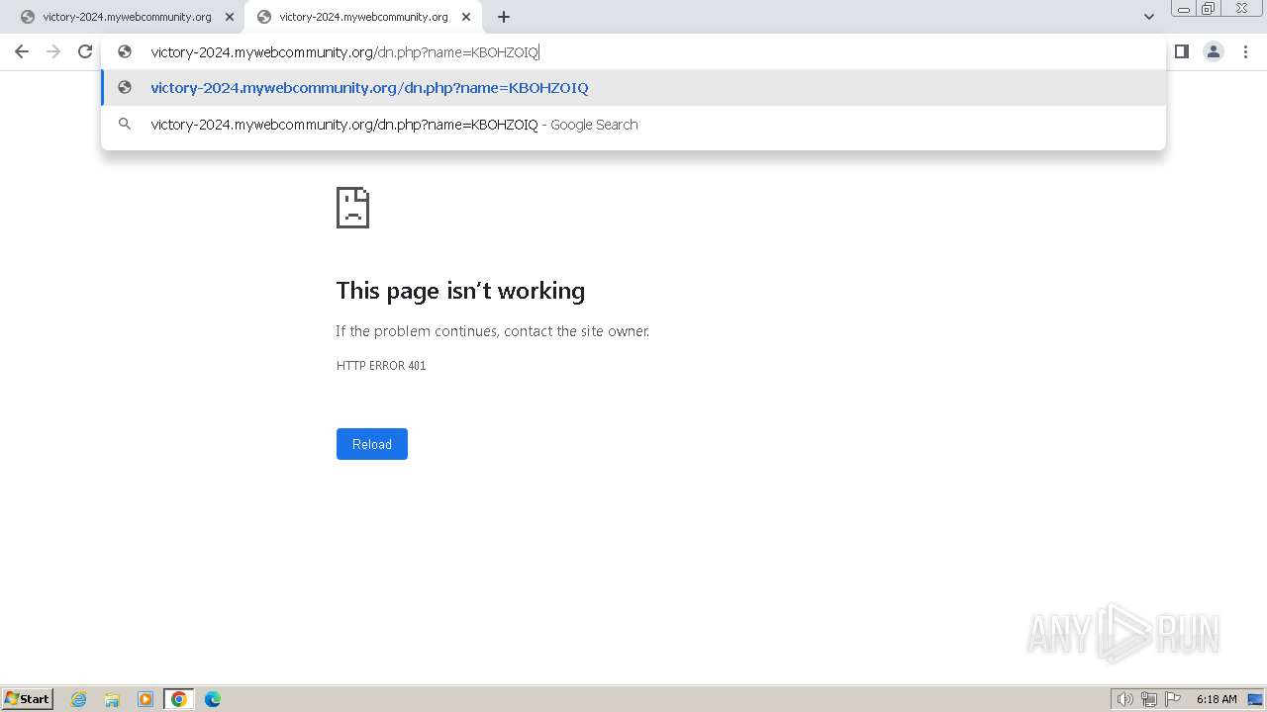
Task: Restore down the browser window
Action: (1209, 8)
